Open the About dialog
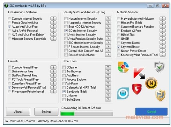 click(18, 111)
